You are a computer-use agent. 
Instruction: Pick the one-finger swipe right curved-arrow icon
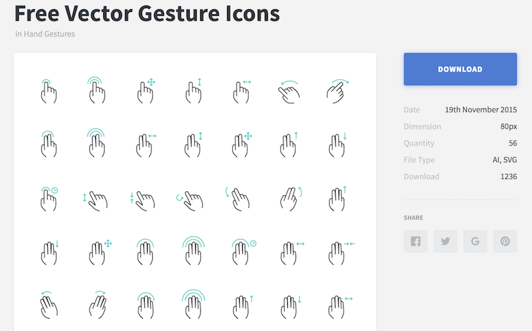[x=336, y=91]
